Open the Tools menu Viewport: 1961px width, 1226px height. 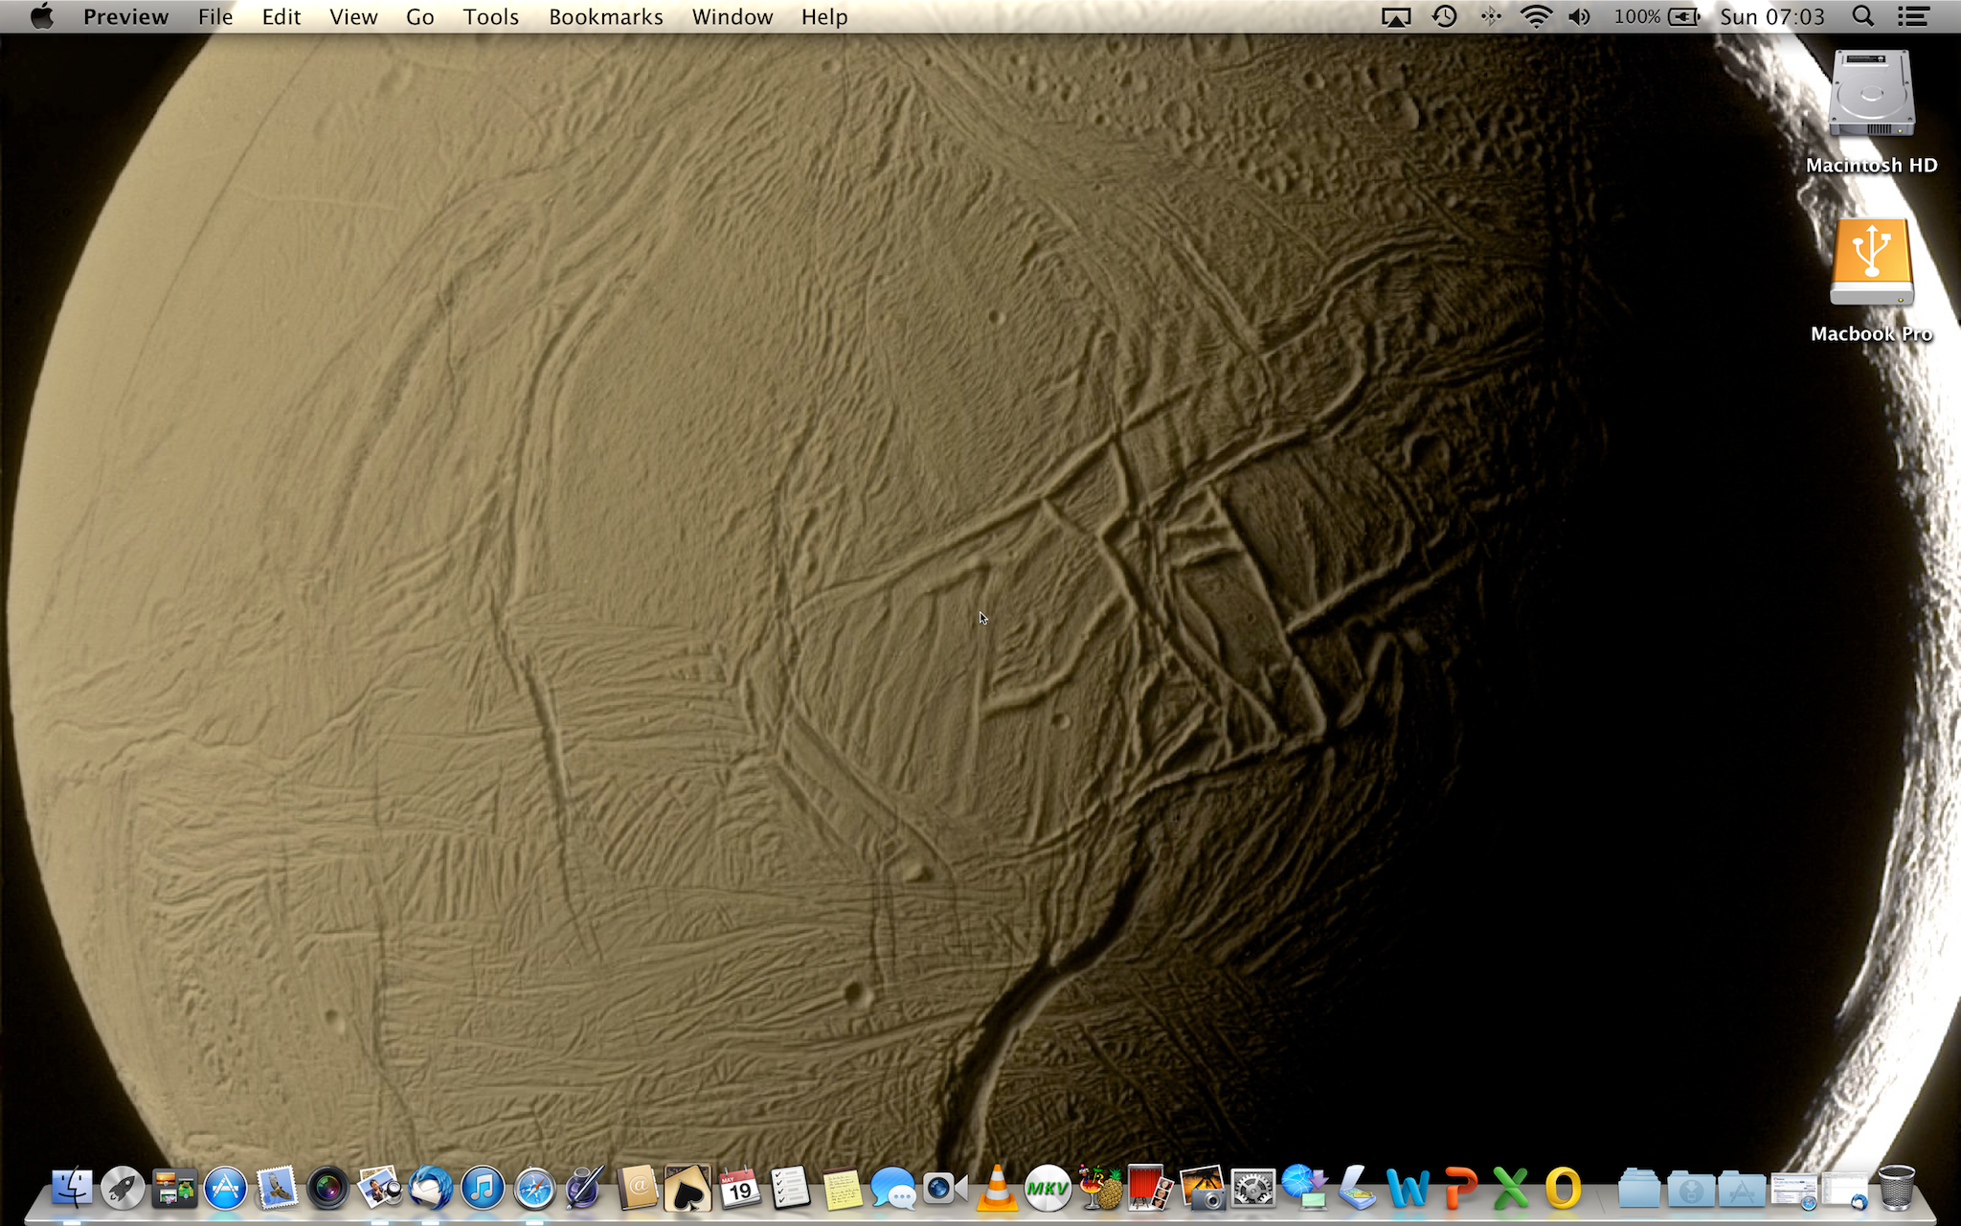(x=490, y=16)
